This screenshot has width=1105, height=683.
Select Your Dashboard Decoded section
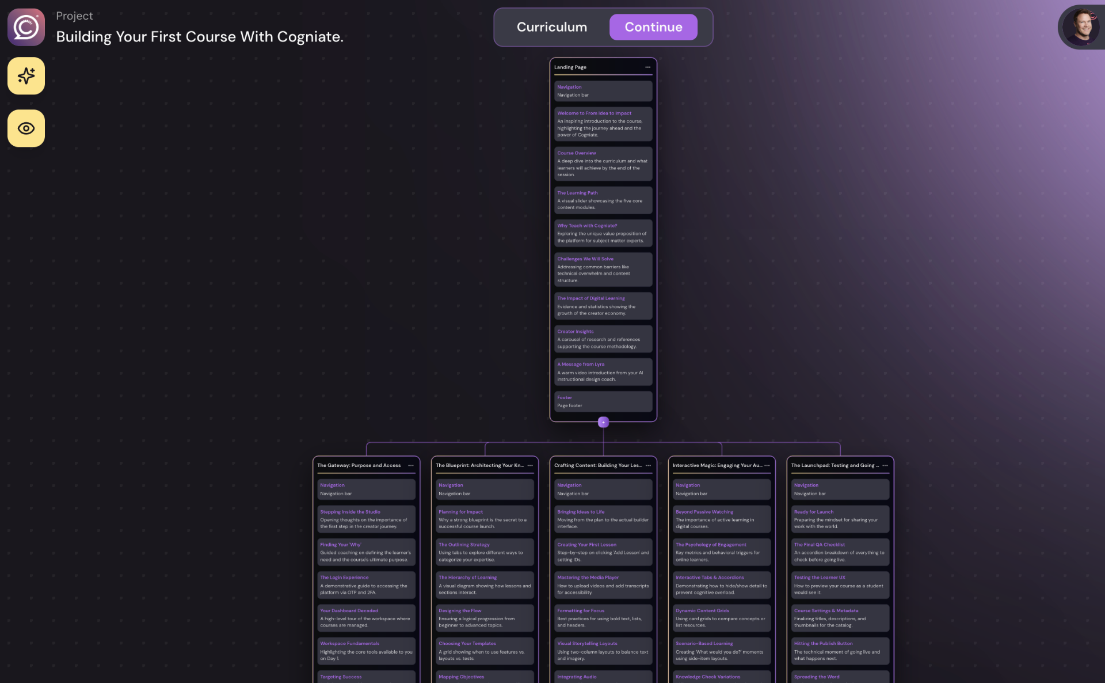coord(366,618)
